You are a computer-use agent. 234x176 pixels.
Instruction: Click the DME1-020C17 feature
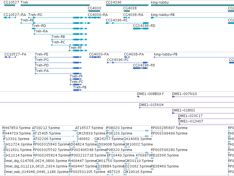206,119
